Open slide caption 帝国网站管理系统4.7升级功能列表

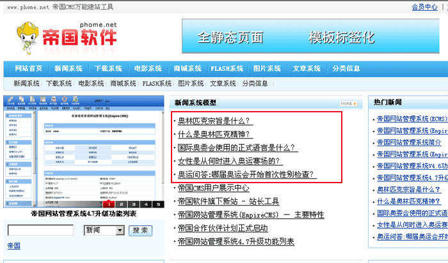tap(84, 214)
